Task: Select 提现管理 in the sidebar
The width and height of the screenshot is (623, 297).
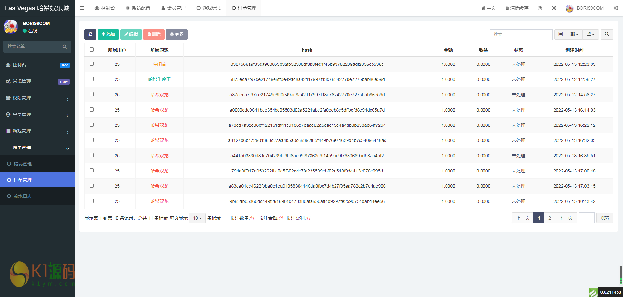Action: 22,163
